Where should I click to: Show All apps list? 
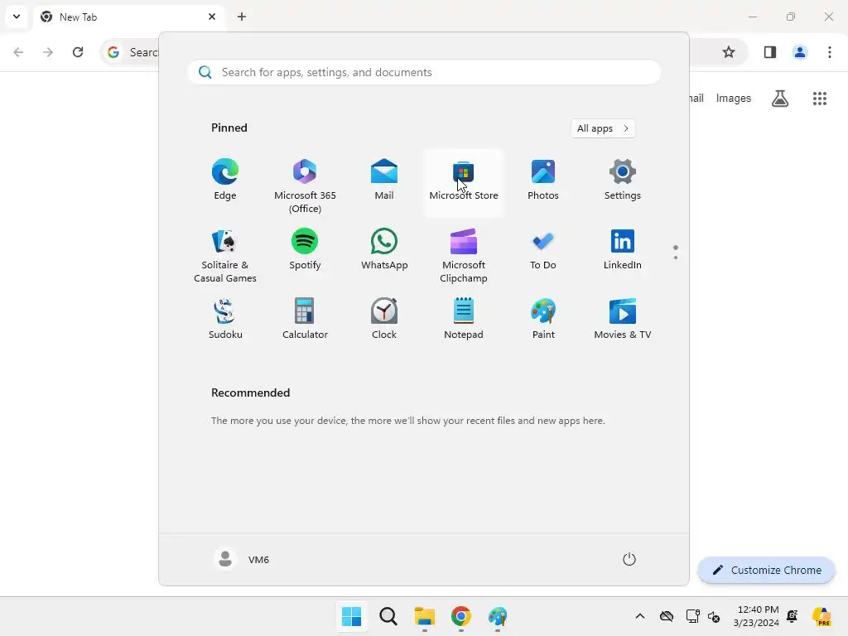click(603, 128)
